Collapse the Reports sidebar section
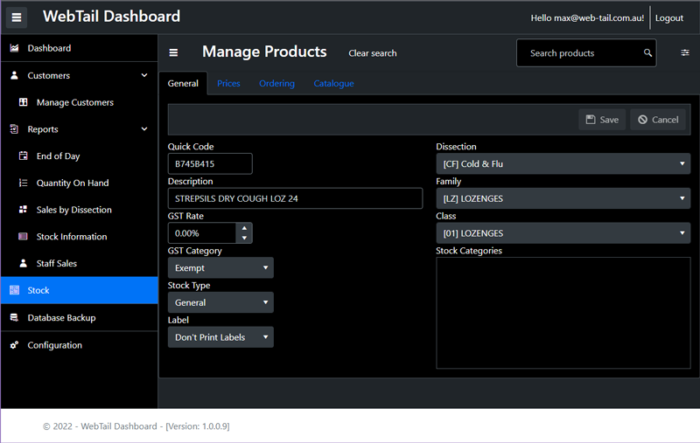The image size is (700, 443). (144, 129)
